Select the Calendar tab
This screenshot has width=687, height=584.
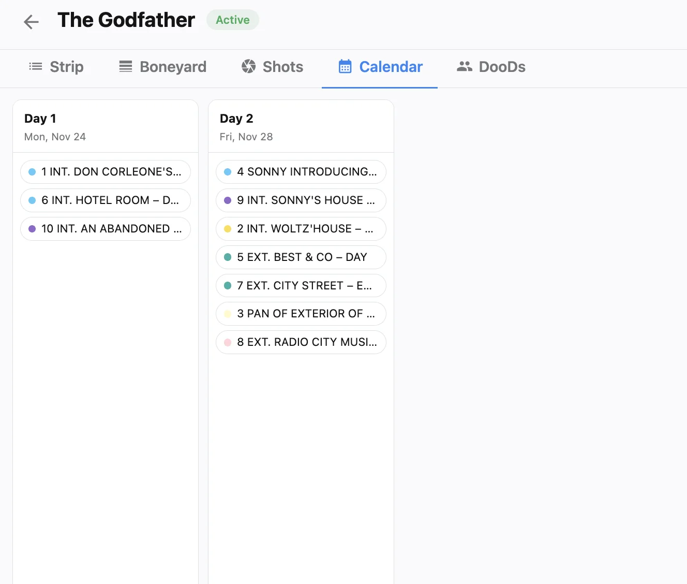click(x=380, y=67)
